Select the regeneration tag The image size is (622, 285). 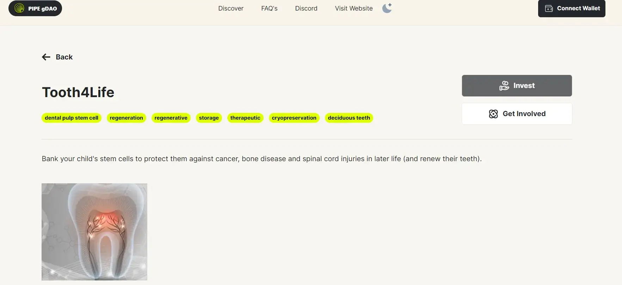[x=126, y=118]
